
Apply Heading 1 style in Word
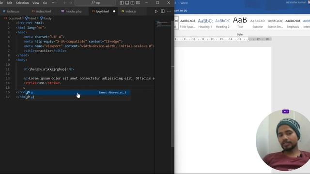pyautogui.click(x=205, y=23)
